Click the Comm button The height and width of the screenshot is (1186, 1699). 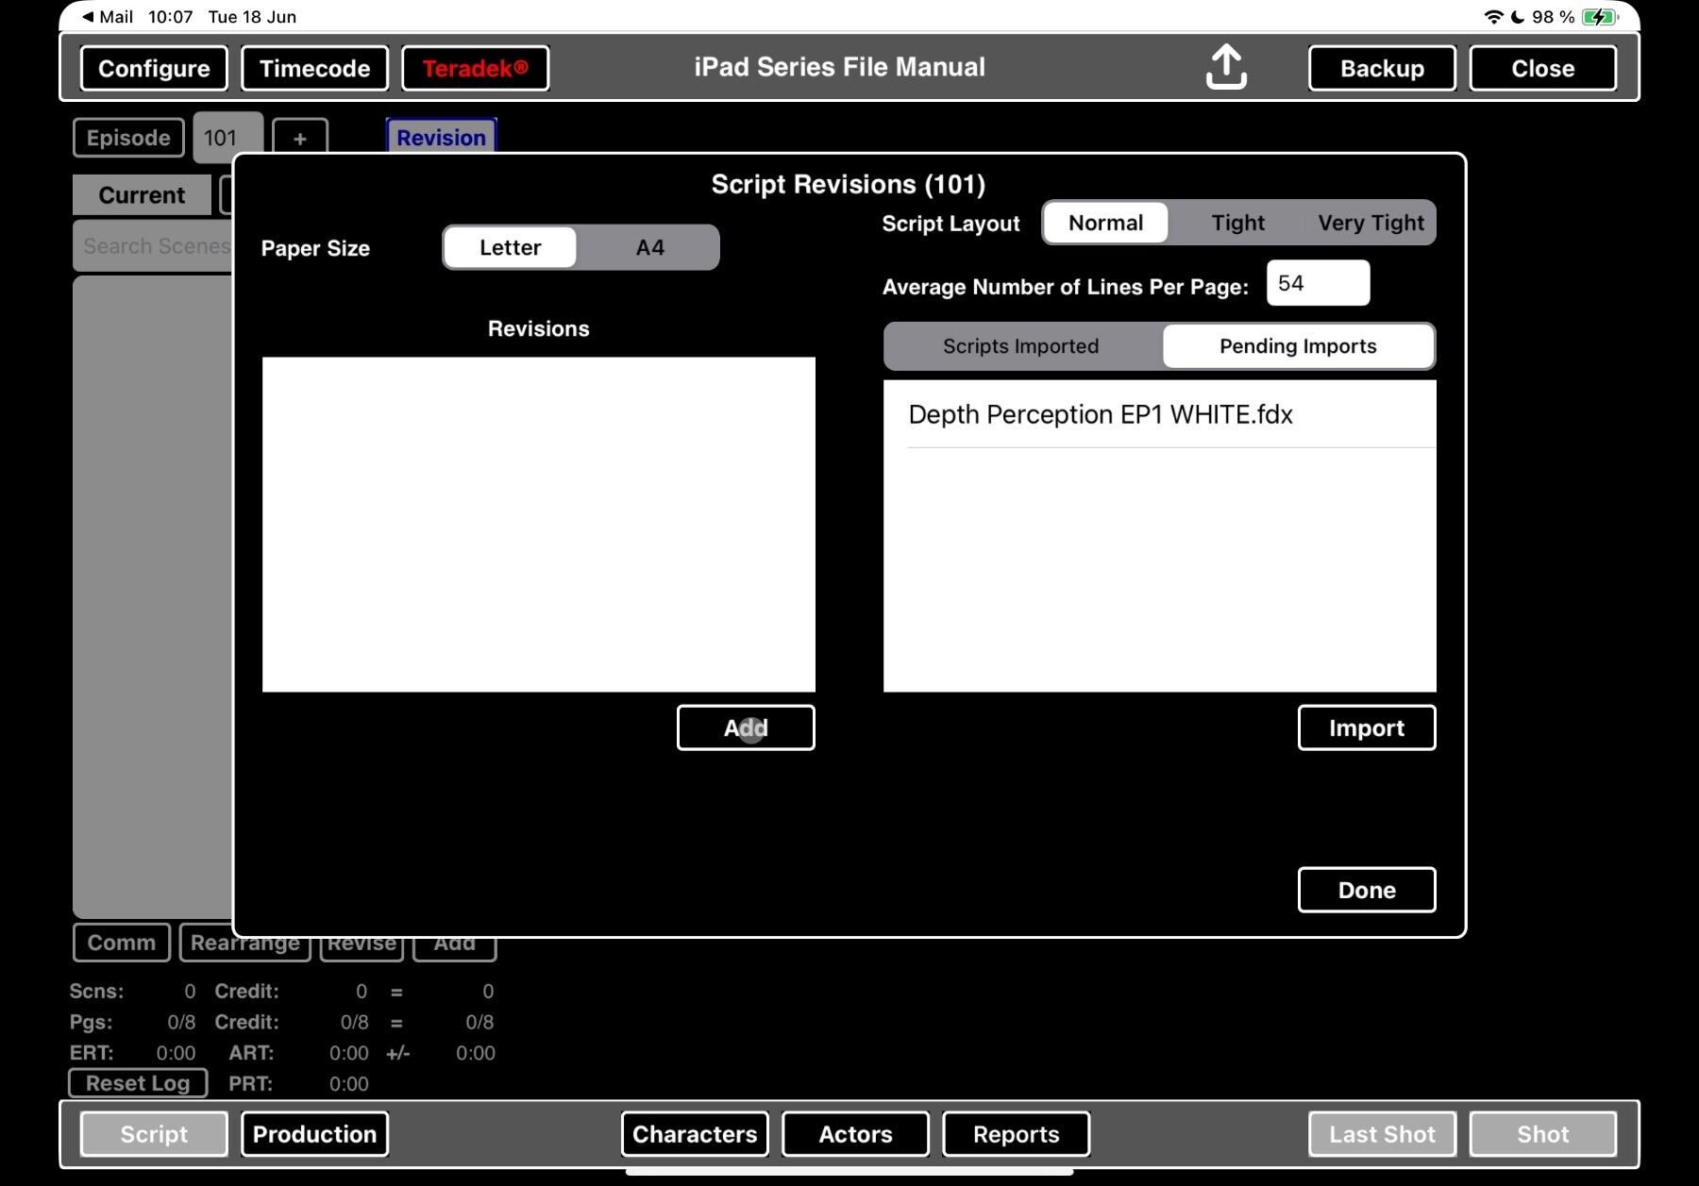pyautogui.click(x=121, y=943)
